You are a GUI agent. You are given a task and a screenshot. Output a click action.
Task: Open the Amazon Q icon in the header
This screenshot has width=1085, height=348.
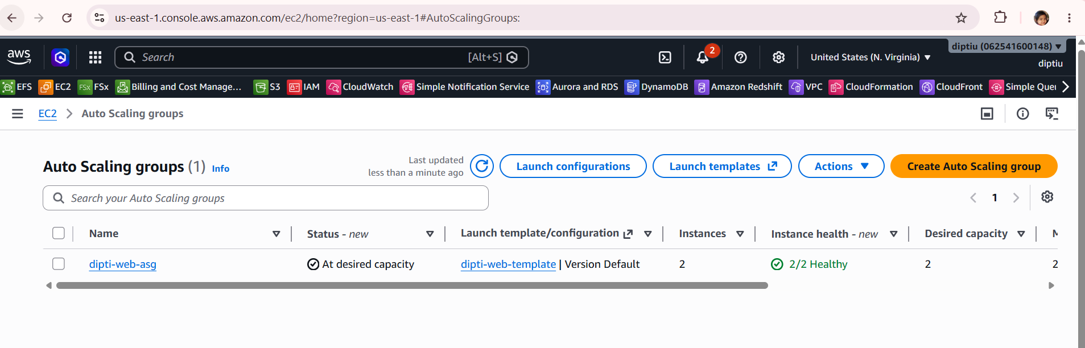point(60,57)
